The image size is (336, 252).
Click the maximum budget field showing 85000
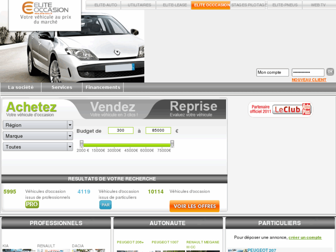158,130
